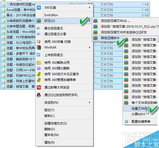Click the 其他压缩命令 archive icon

click(95, 38)
